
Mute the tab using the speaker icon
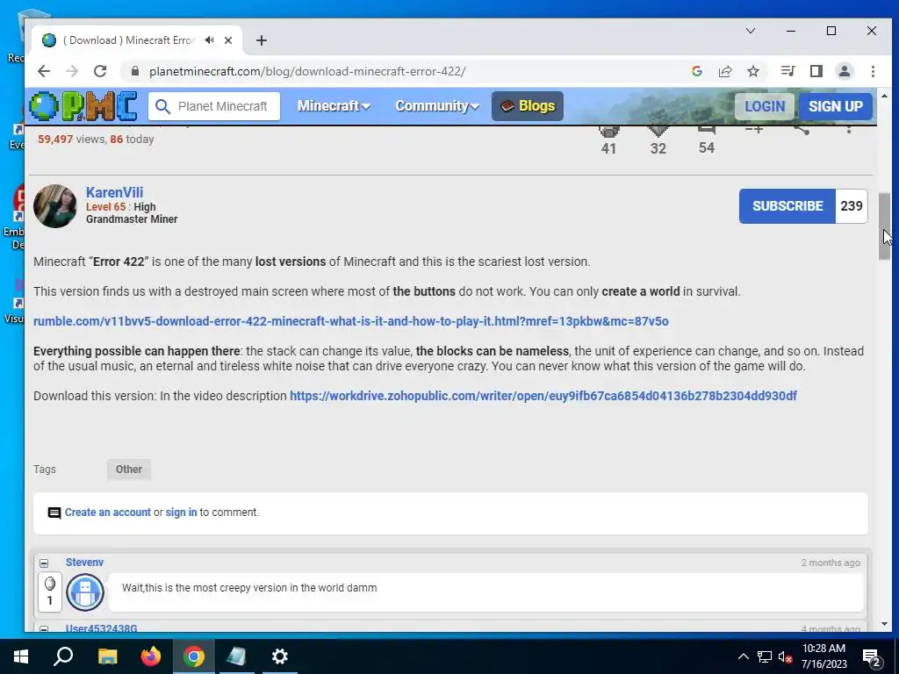pyautogui.click(x=210, y=40)
